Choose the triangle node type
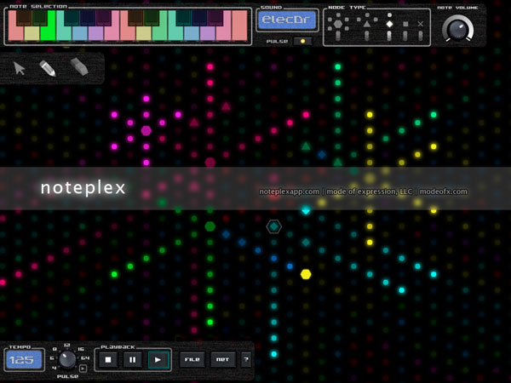 367,24
